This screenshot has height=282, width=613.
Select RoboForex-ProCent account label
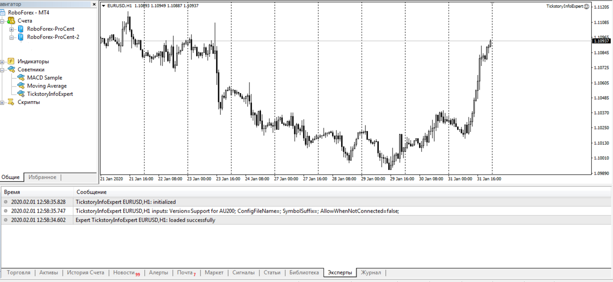pyautogui.click(x=50, y=29)
